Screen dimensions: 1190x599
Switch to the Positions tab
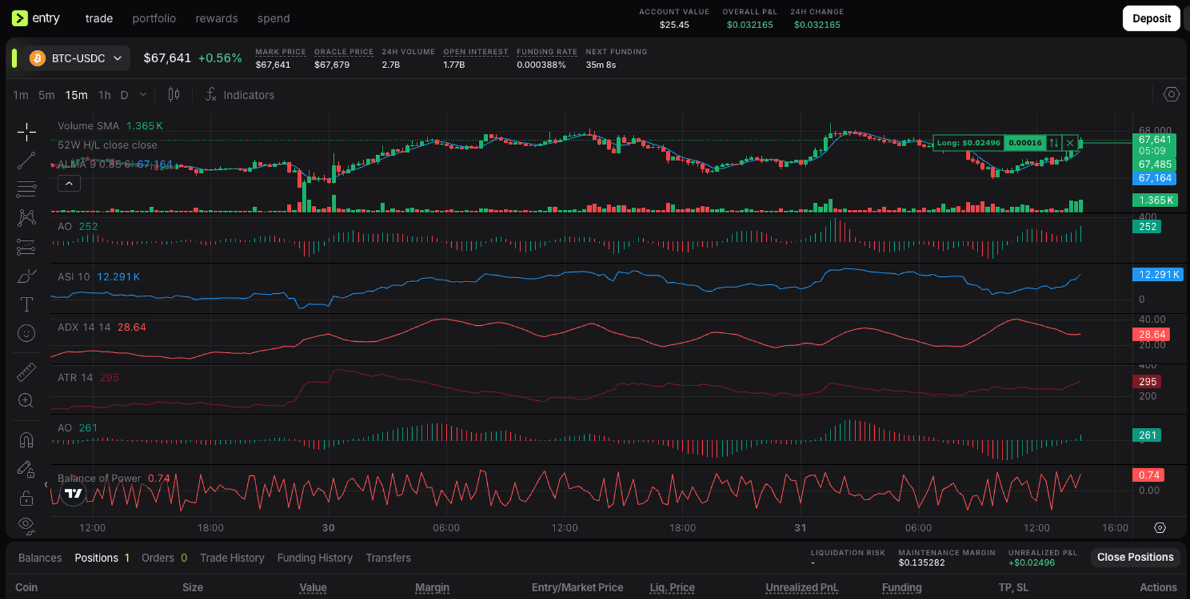tap(102, 558)
